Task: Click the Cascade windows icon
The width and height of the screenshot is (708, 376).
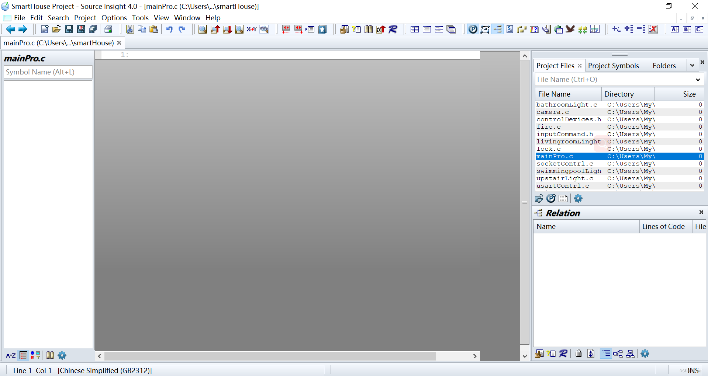Action: pos(451,29)
